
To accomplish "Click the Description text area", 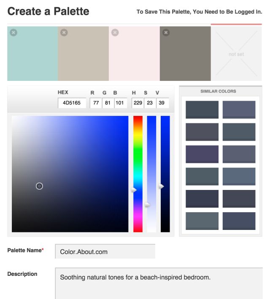I will pyautogui.click(x=159, y=283).
